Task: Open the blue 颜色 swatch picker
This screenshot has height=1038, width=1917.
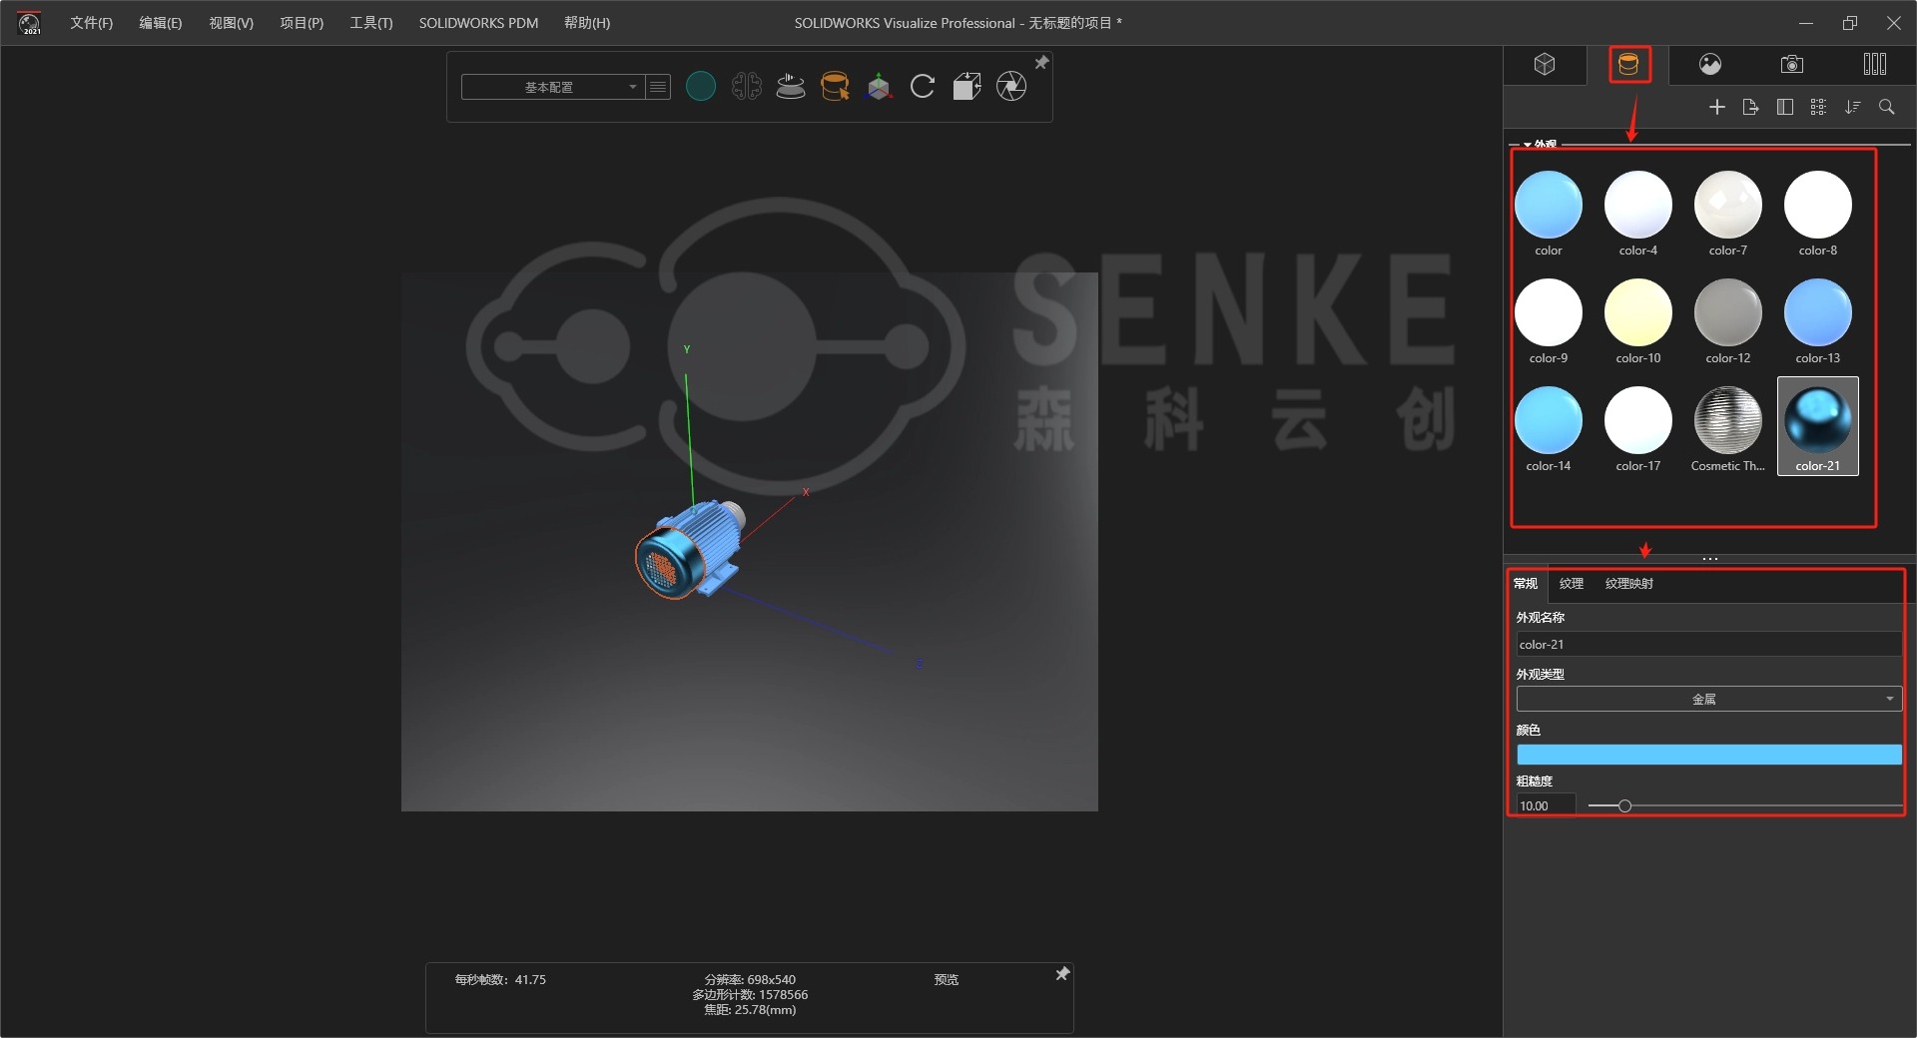Action: (x=1708, y=755)
